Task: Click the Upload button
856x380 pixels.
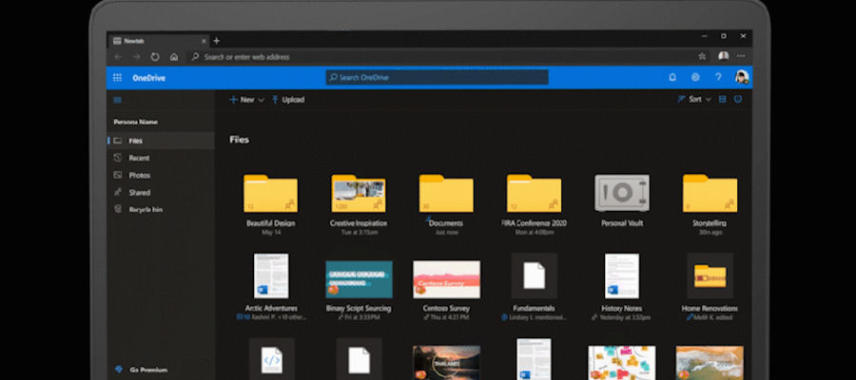Action: [287, 100]
